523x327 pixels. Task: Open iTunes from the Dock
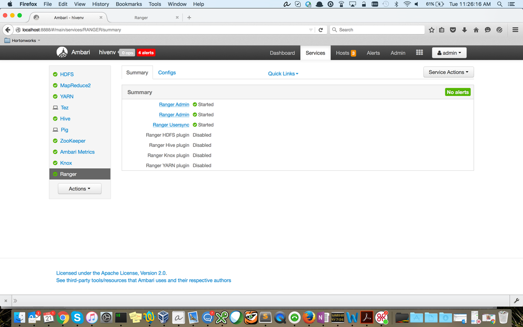click(92, 318)
